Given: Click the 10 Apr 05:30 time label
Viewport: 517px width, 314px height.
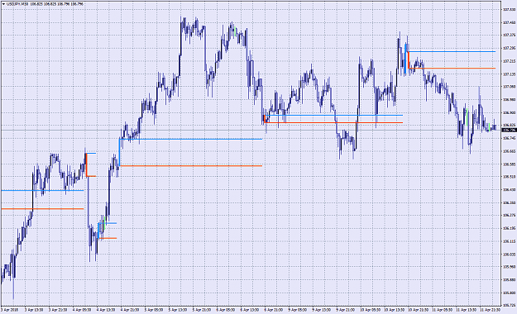Looking at the screenshot, I should pyautogui.click(x=370, y=310).
